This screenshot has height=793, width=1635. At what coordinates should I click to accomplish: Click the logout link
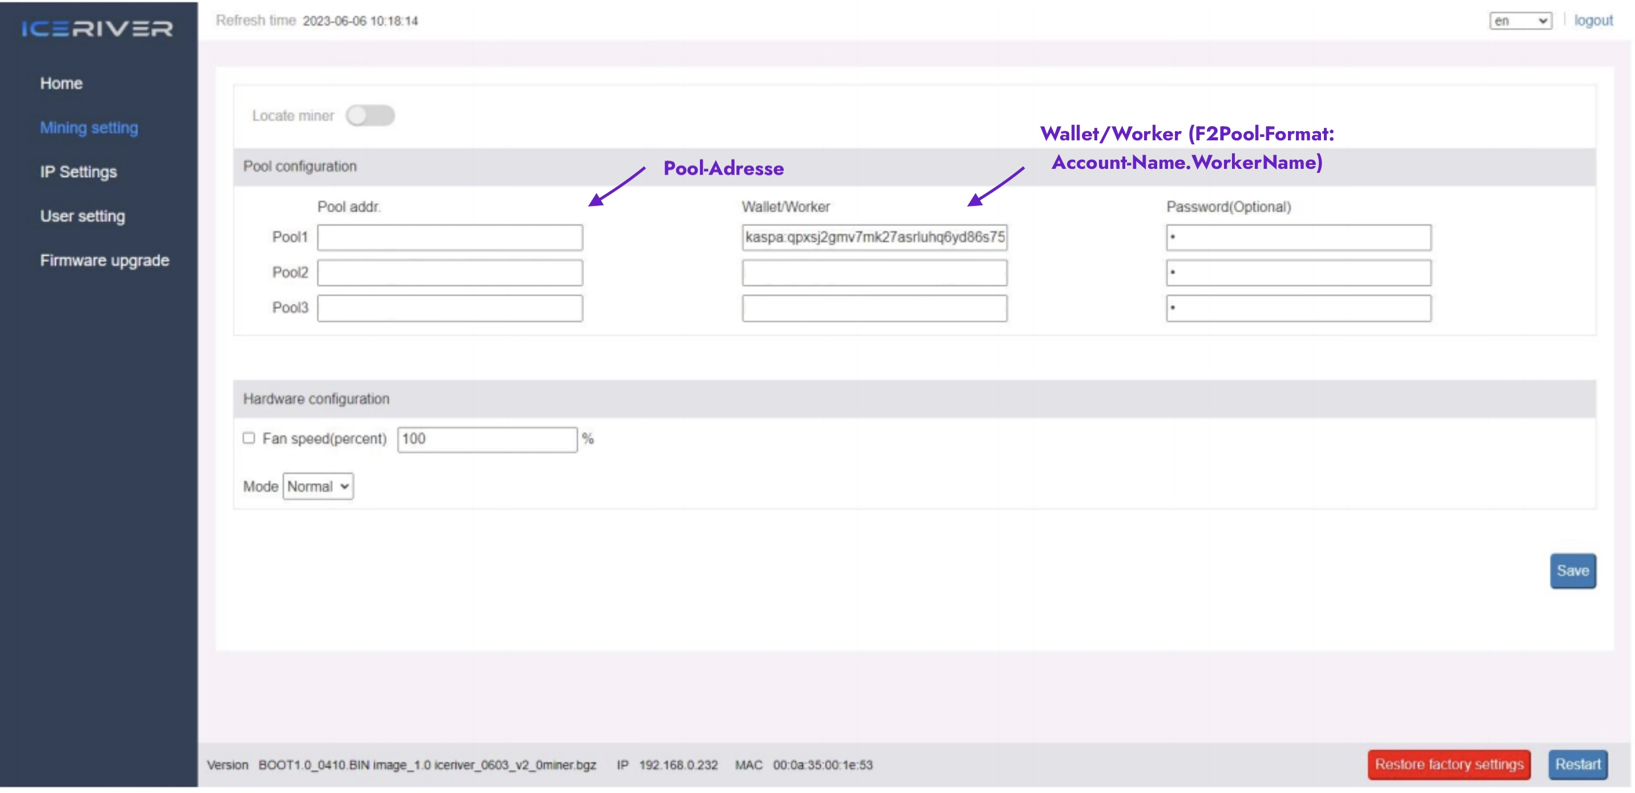click(x=1593, y=21)
